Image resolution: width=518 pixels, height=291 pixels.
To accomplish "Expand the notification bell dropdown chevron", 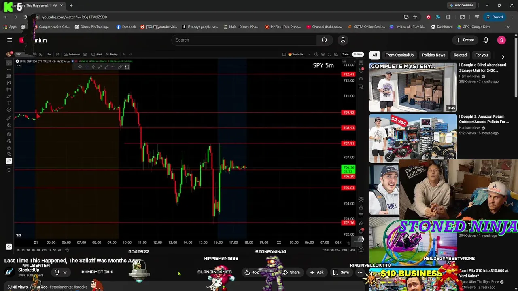I will pos(65,272).
